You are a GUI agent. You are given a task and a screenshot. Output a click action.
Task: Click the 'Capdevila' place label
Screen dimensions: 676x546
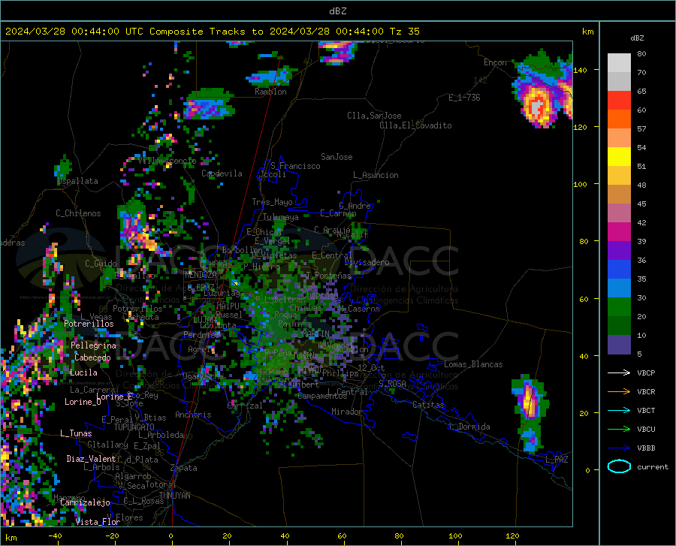click(222, 173)
